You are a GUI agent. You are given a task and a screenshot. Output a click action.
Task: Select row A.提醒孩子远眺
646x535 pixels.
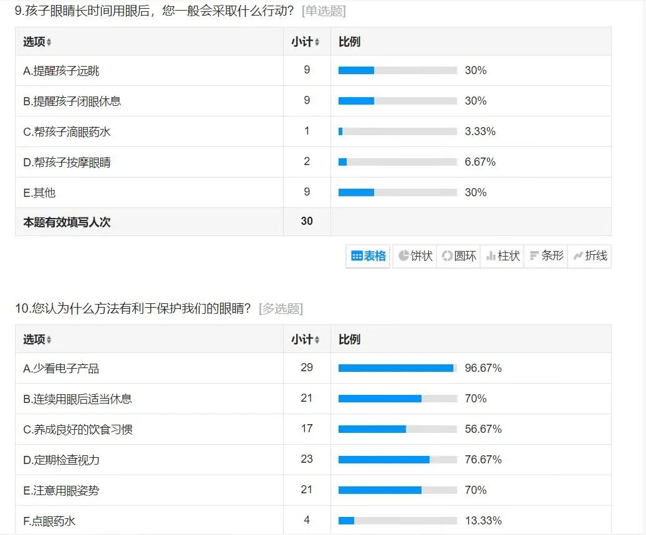(x=61, y=71)
